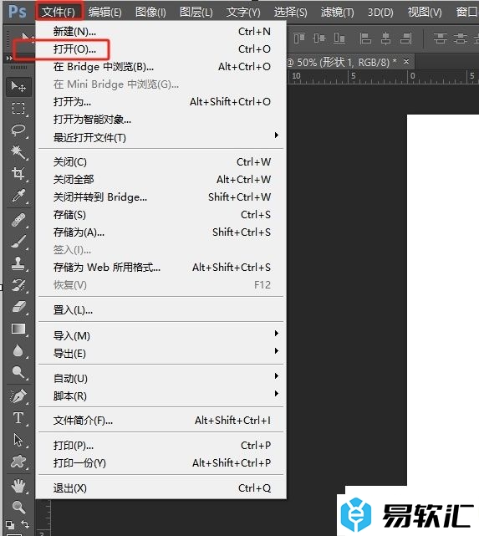Viewport: 479px width, 536px height.
Task: Click the align bottom edges icon
Action: [x=339, y=38]
